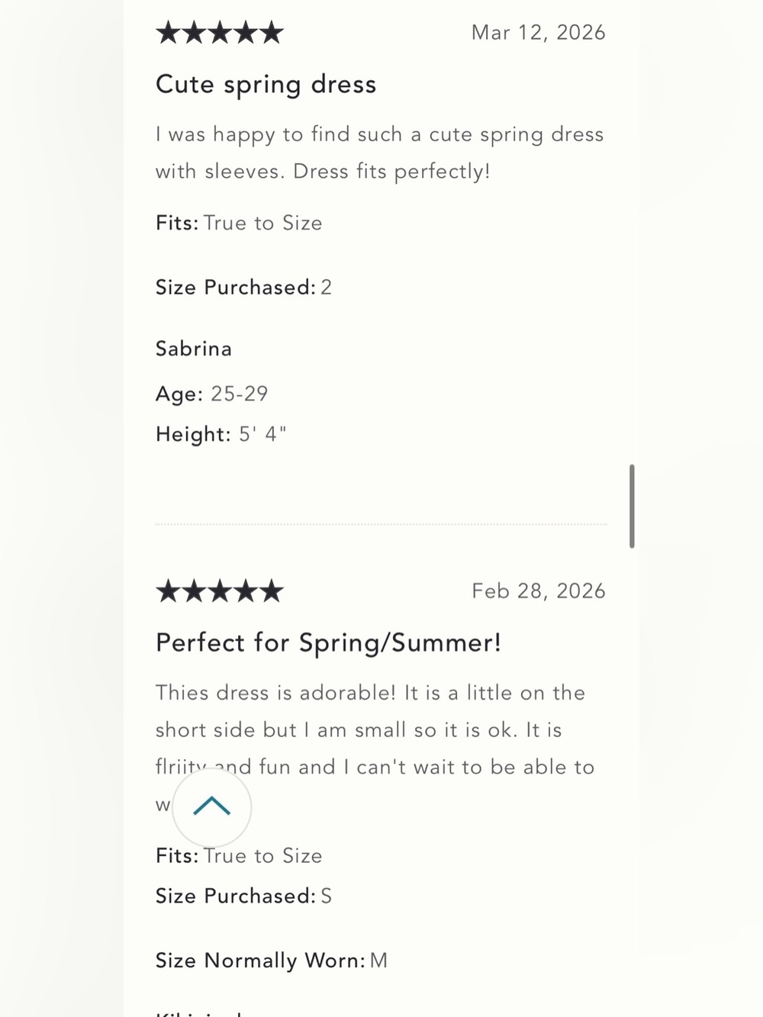This screenshot has height=1017, width=763.
Task: Click the vertical scrollbar thumb
Action: (x=632, y=506)
